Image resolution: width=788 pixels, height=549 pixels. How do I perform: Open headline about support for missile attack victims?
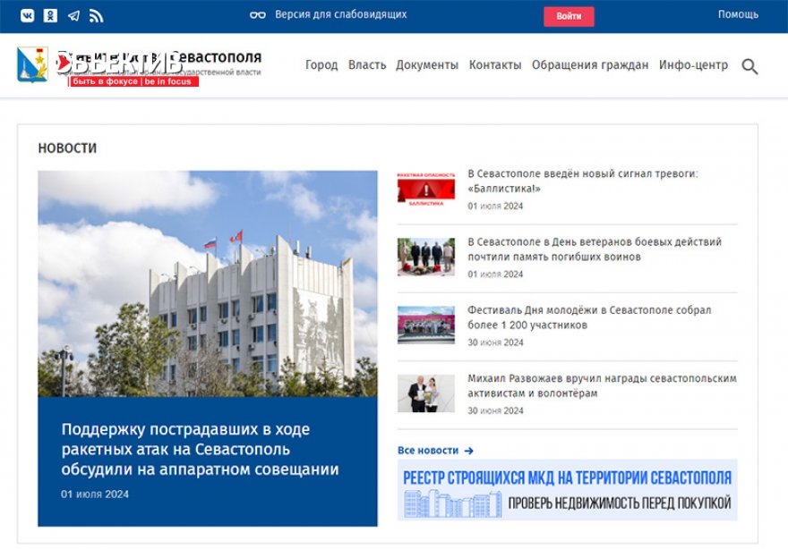pyautogui.click(x=200, y=449)
